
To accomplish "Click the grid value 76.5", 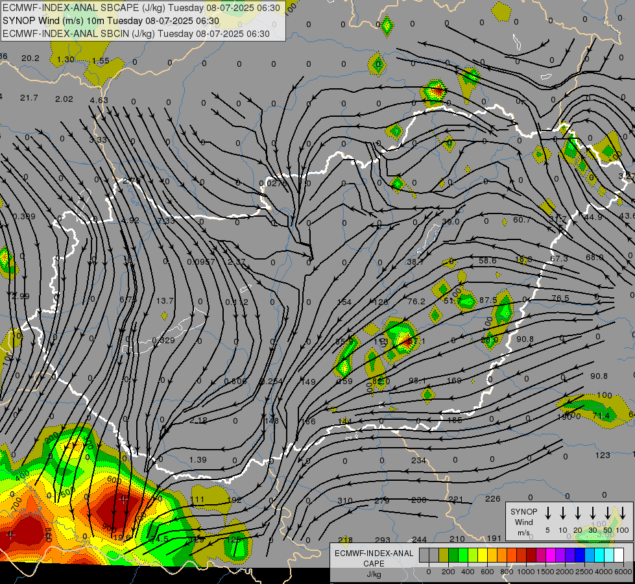I will coord(560,298).
